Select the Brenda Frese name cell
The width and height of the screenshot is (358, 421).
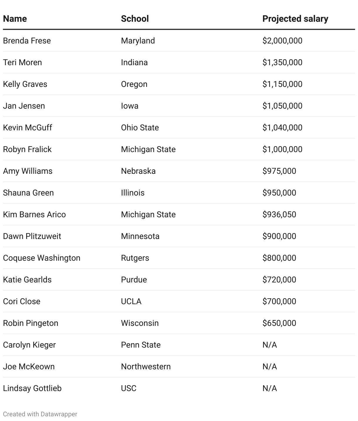27,41
